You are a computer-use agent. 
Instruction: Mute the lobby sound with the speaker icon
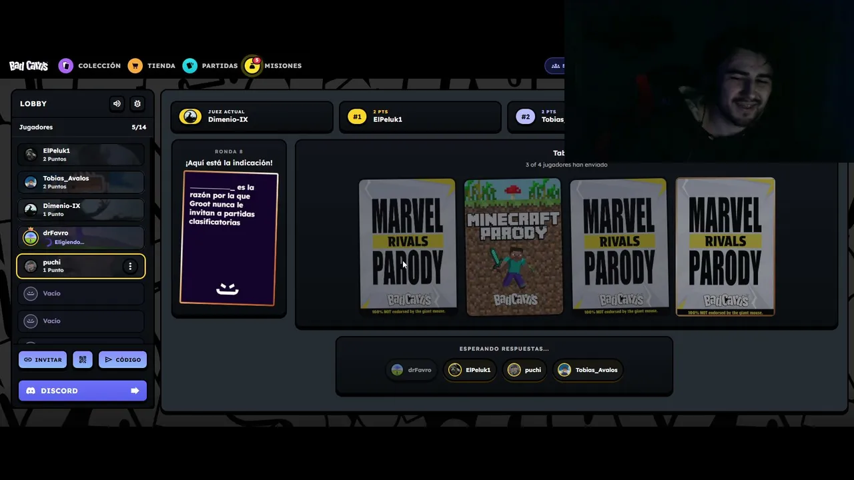pyautogui.click(x=117, y=104)
